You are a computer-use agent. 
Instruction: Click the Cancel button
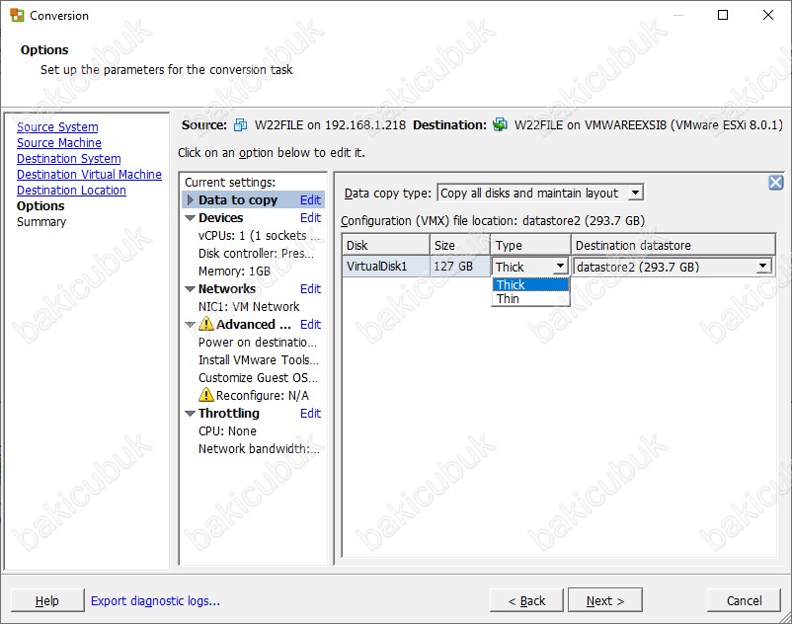click(744, 600)
